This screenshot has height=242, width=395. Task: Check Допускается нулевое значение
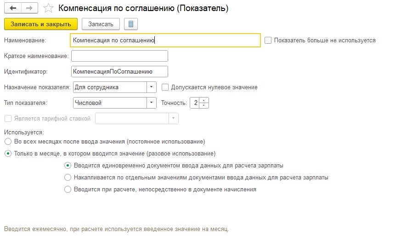[x=165, y=87]
